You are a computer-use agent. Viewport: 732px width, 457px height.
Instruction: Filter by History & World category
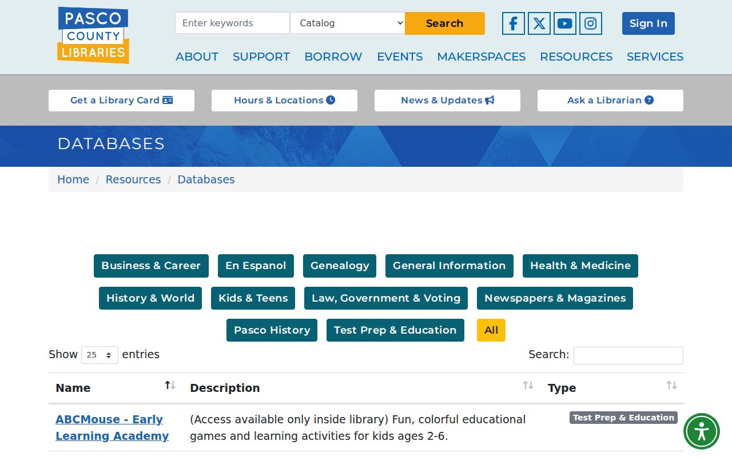[150, 298]
